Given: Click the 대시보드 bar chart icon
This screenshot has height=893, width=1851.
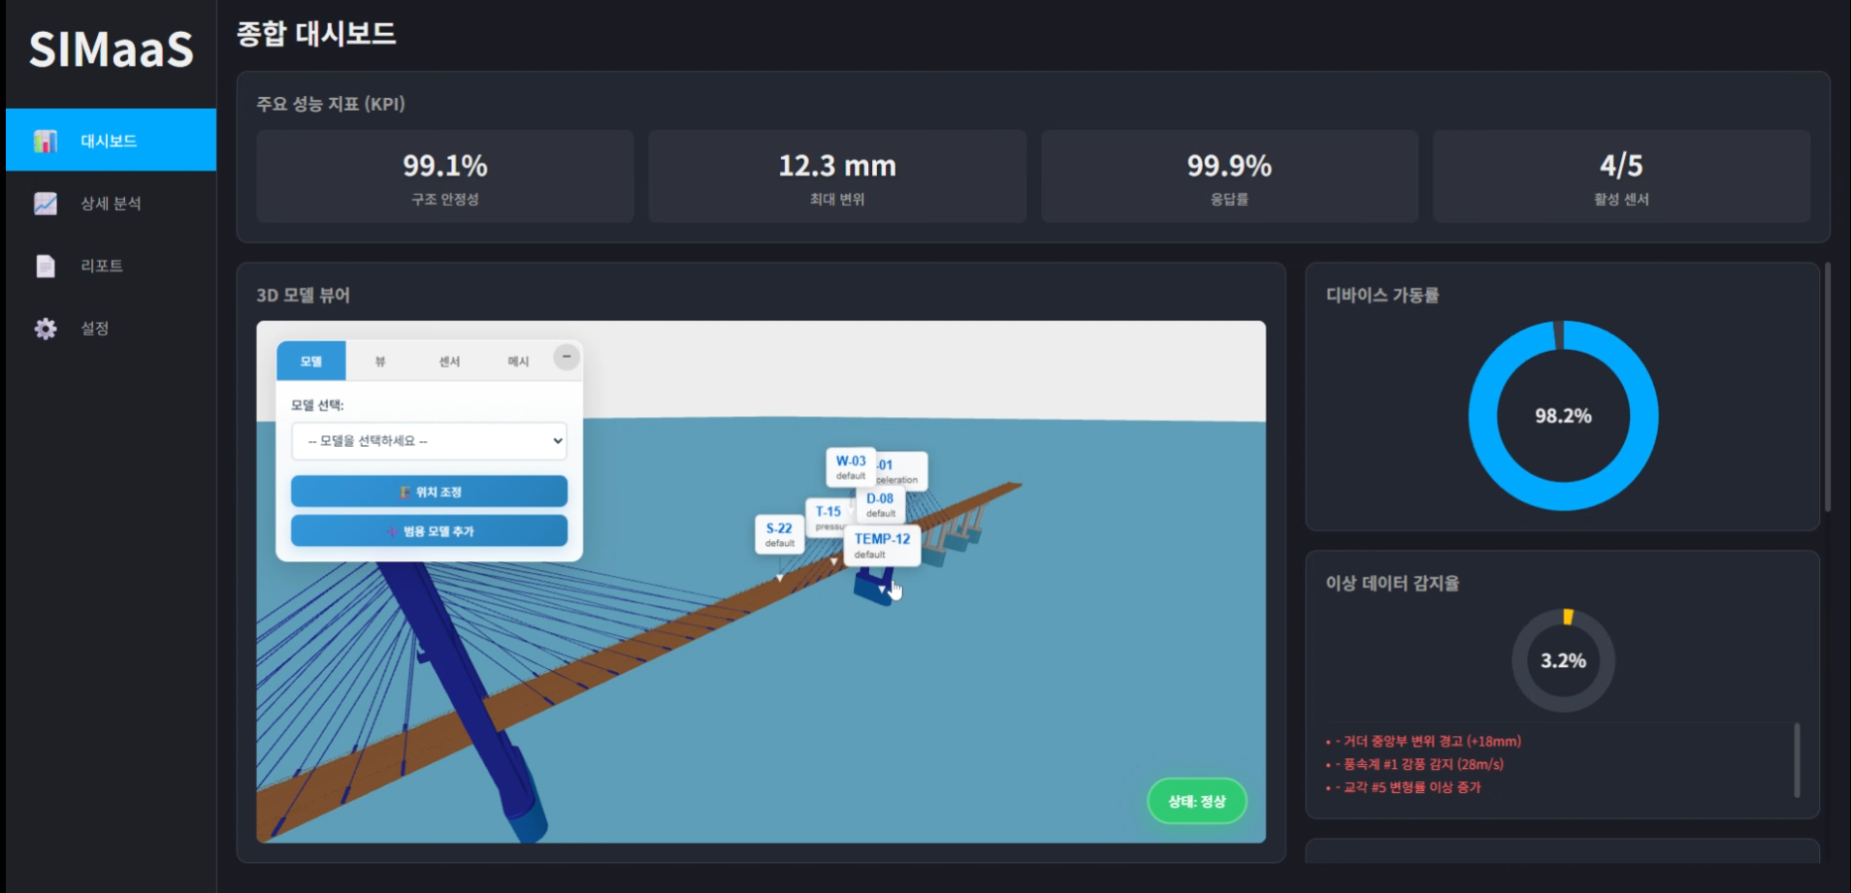Looking at the screenshot, I should pos(45,141).
